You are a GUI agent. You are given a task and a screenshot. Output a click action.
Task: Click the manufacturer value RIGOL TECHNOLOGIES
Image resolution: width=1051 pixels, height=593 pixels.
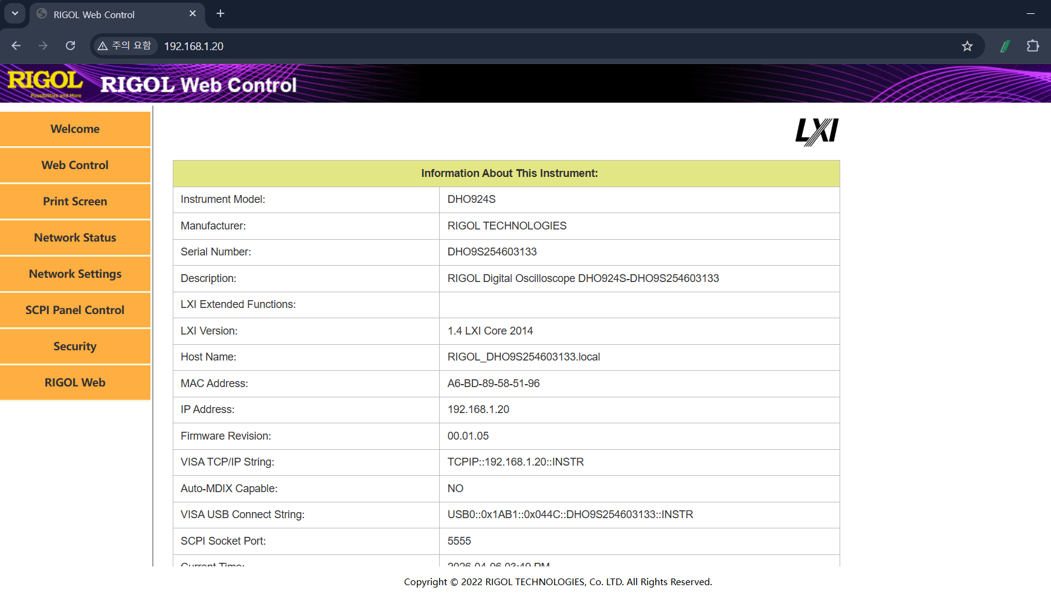507,226
